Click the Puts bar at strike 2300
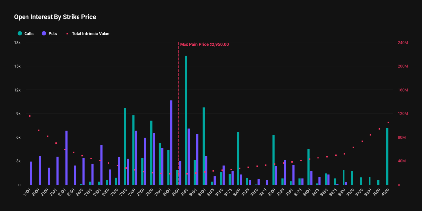Image resolution: width=422 pixels, height=211 pixels. [x=66, y=158]
